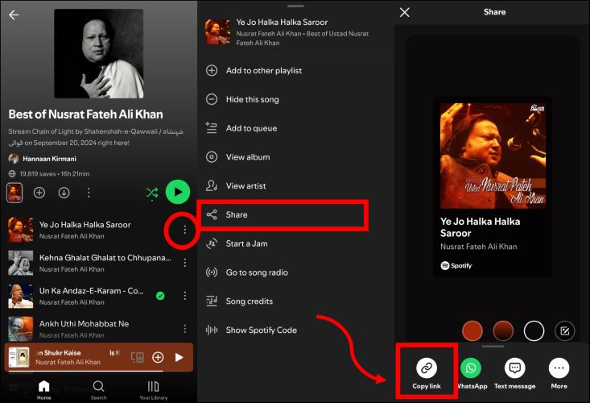Image resolution: width=590 pixels, height=403 pixels.
Task: Select Go to song radio
Action: [x=295, y=272]
